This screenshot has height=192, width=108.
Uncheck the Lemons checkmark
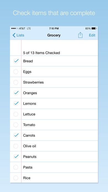(16, 104)
